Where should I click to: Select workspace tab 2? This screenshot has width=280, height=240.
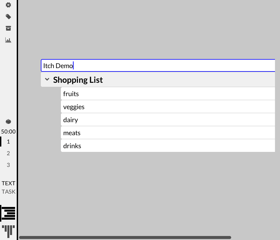[8, 153]
